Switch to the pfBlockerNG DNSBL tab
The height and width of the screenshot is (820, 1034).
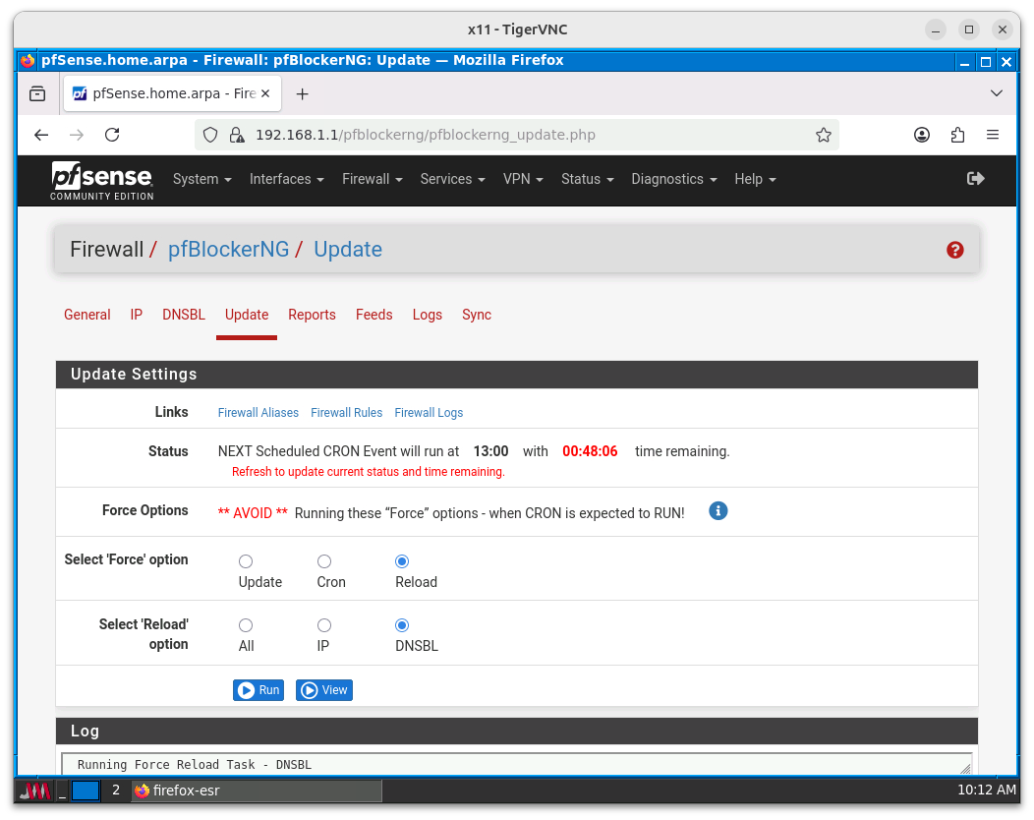(x=184, y=315)
